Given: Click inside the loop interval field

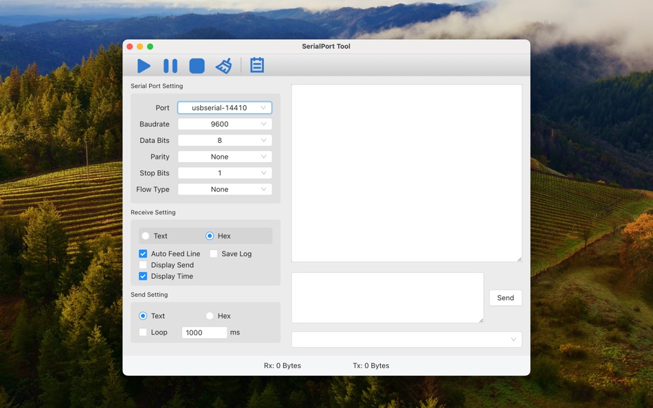Looking at the screenshot, I should coord(203,332).
